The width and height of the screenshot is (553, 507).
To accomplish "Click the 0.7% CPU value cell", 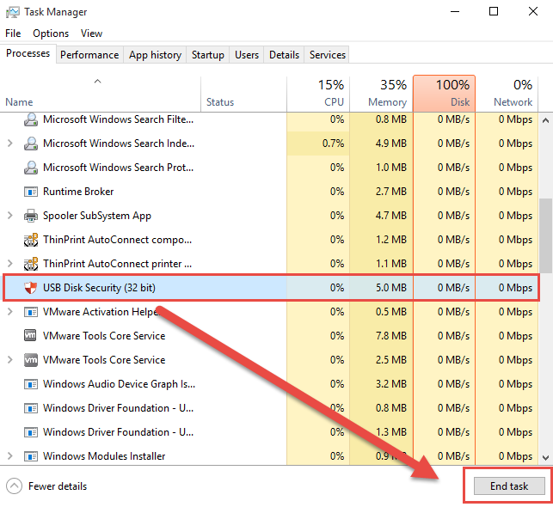I will 318,144.
